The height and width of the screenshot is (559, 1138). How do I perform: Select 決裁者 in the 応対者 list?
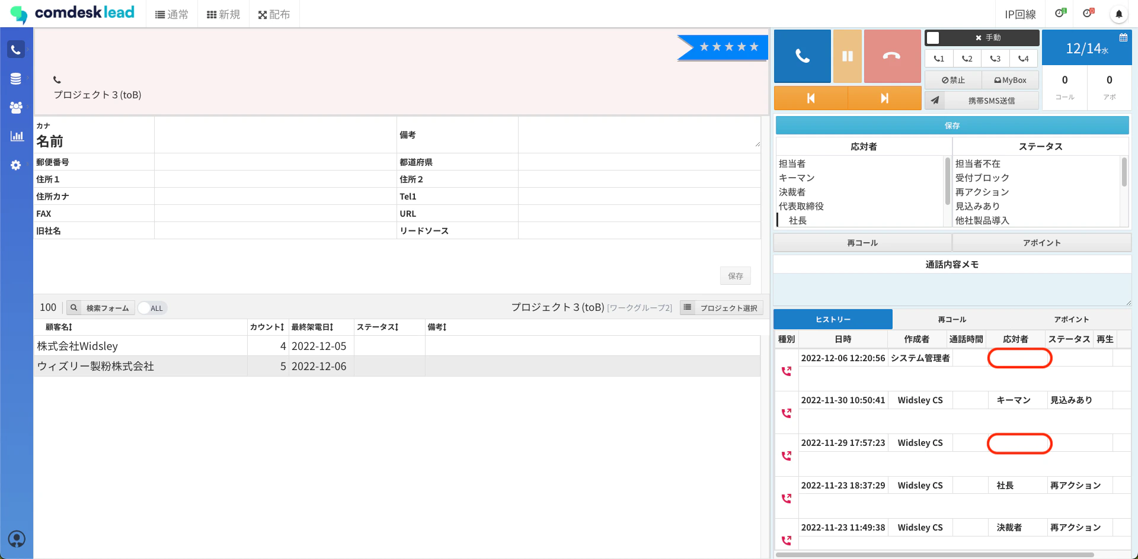[792, 192]
